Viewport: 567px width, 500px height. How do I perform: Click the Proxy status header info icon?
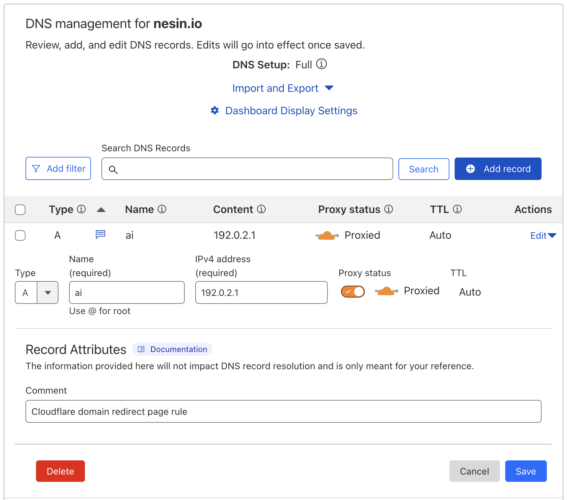click(389, 209)
